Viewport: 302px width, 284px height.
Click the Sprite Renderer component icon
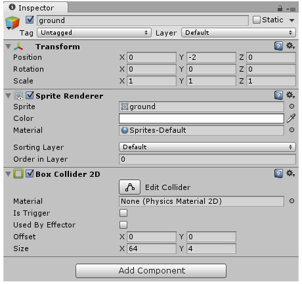pyautogui.click(x=18, y=96)
